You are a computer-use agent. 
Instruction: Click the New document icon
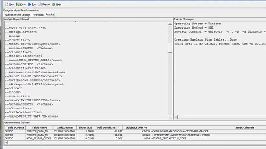7,5
